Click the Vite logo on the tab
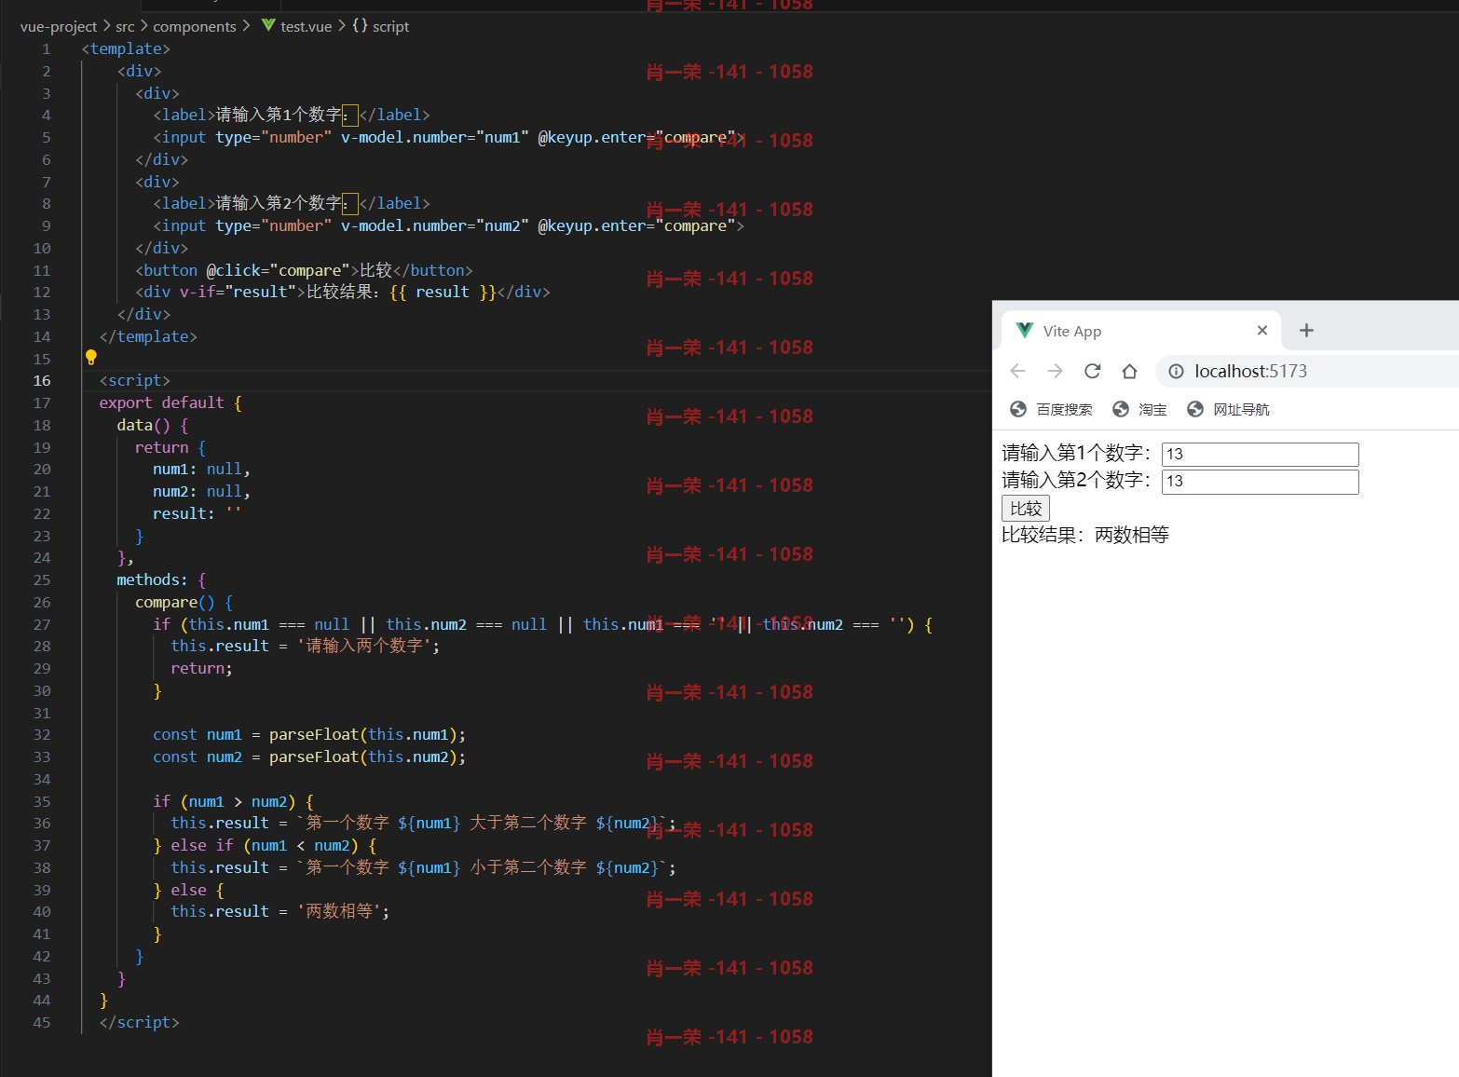1459x1077 pixels. 1025,330
